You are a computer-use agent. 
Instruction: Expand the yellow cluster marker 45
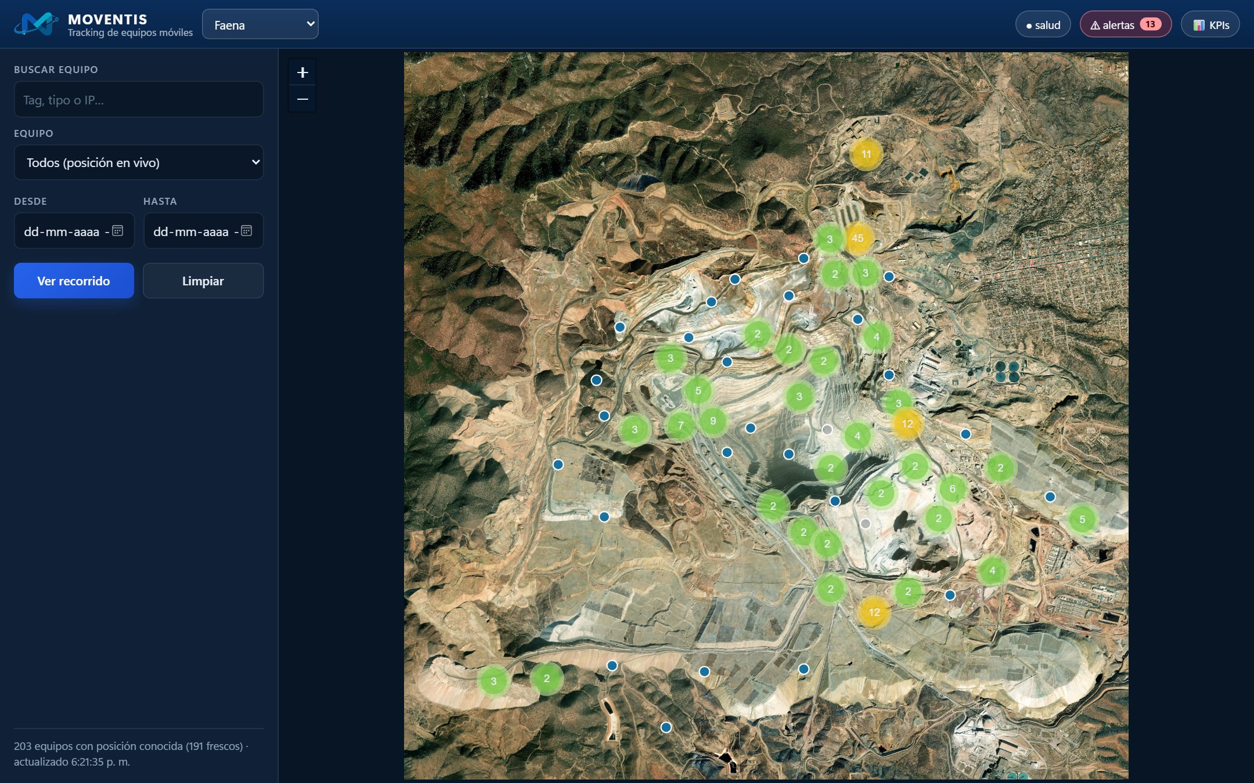click(x=857, y=238)
